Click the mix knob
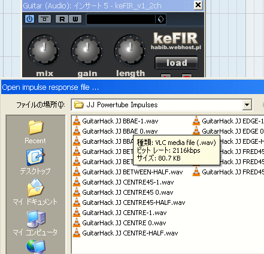264x254 pixels. tap(43, 50)
